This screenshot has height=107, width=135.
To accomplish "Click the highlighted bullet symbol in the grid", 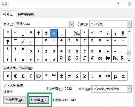I will (54, 33).
